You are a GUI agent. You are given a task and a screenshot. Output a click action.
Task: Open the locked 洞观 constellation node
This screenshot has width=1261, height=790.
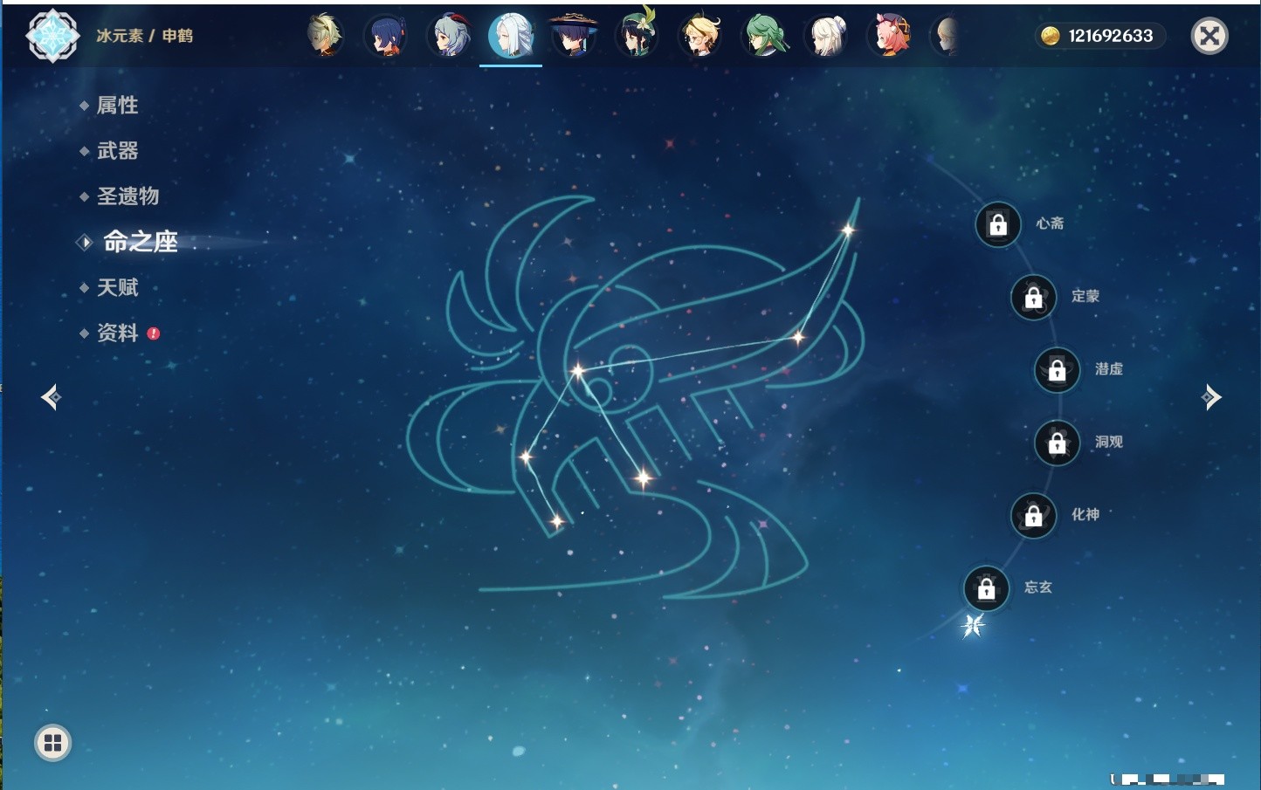point(1057,443)
